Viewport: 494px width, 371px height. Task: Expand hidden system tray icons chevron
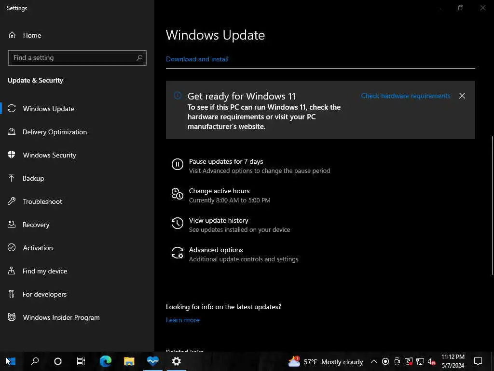click(374, 361)
